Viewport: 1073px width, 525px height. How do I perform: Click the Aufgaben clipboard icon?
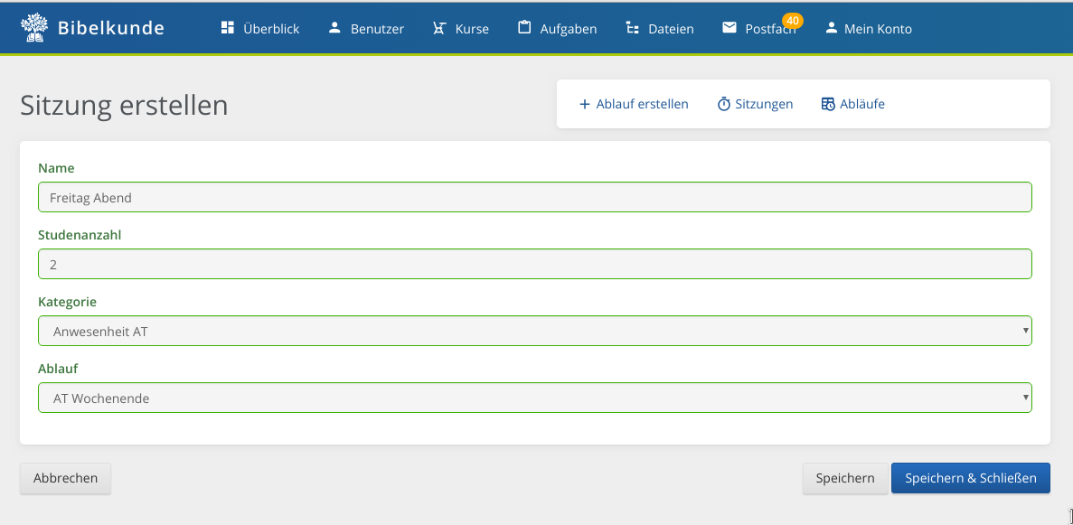(x=524, y=27)
